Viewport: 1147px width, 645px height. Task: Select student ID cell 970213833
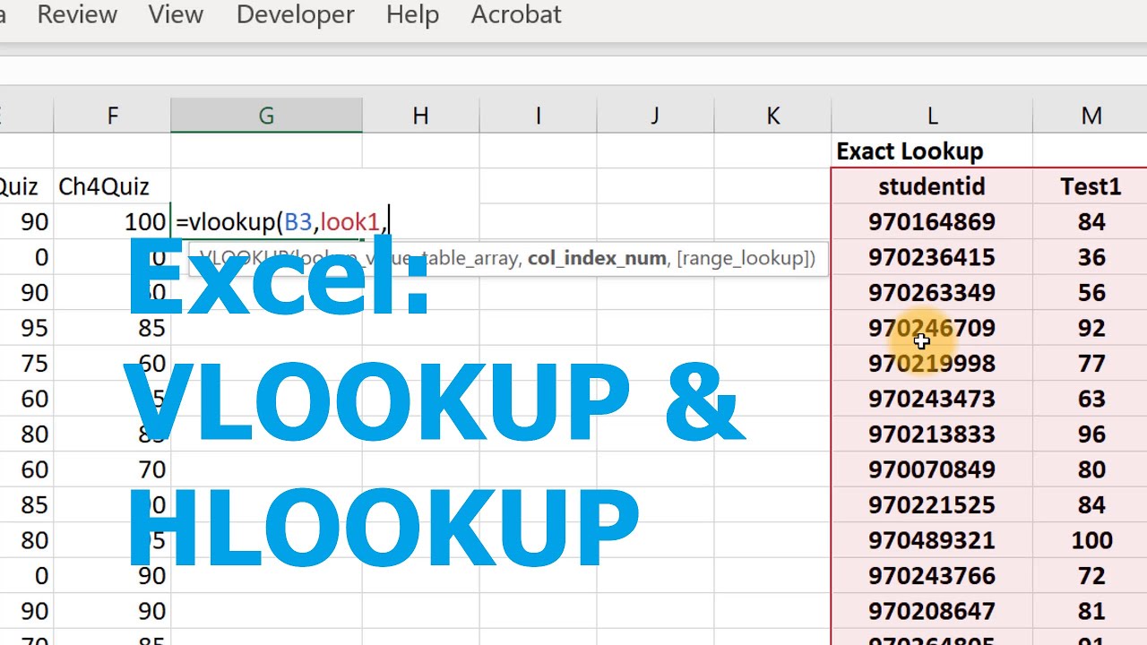pyautogui.click(x=932, y=434)
